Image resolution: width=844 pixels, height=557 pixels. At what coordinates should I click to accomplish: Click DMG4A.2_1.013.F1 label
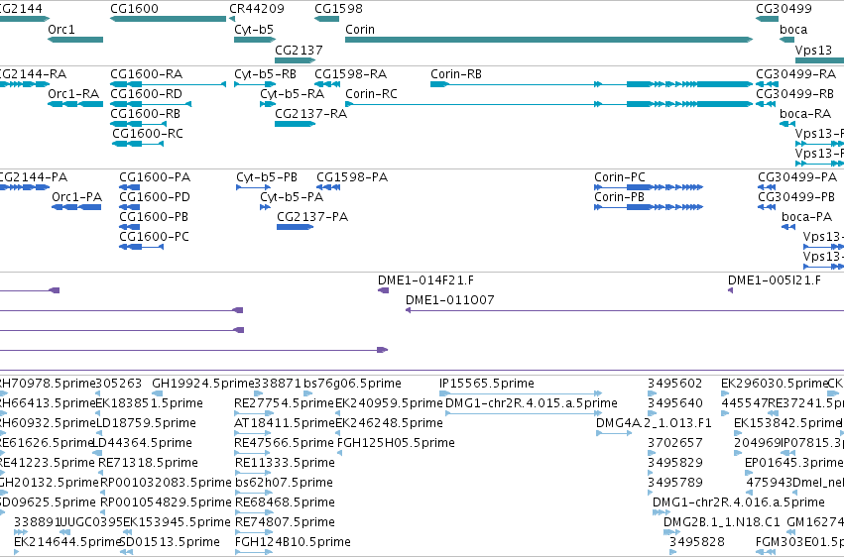(x=654, y=423)
